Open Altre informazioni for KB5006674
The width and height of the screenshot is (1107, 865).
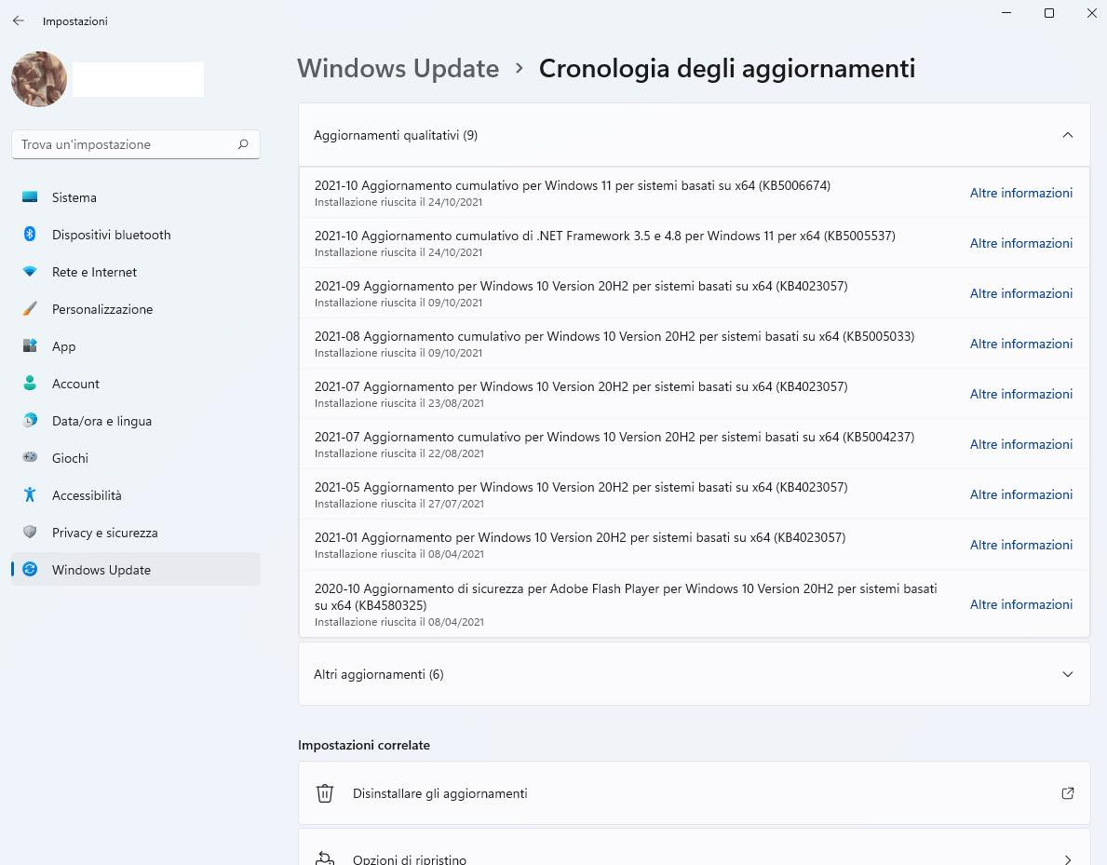(x=1020, y=193)
